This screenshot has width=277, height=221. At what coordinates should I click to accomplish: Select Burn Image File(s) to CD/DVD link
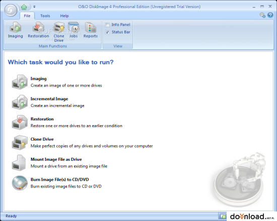[x=60, y=180]
